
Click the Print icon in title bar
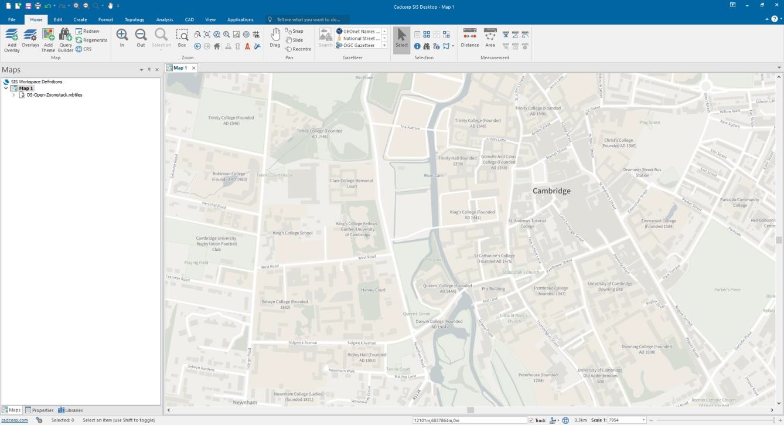tap(38, 5)
